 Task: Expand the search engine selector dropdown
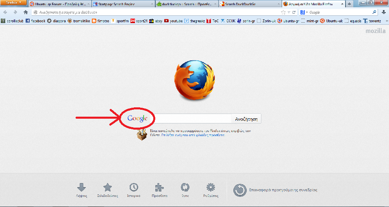[x=306, y=12]
